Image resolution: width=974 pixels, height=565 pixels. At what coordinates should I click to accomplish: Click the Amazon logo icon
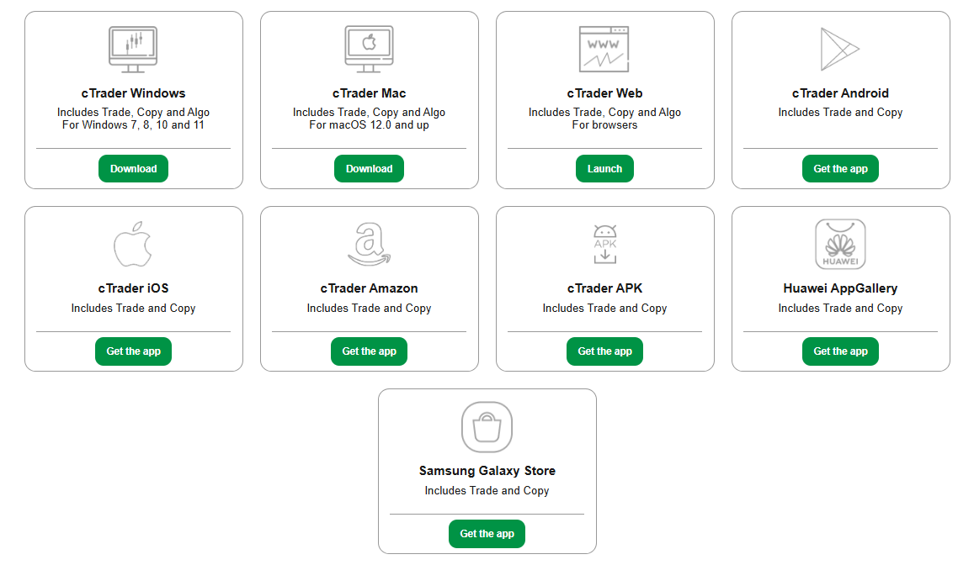[x=369, y=244]
